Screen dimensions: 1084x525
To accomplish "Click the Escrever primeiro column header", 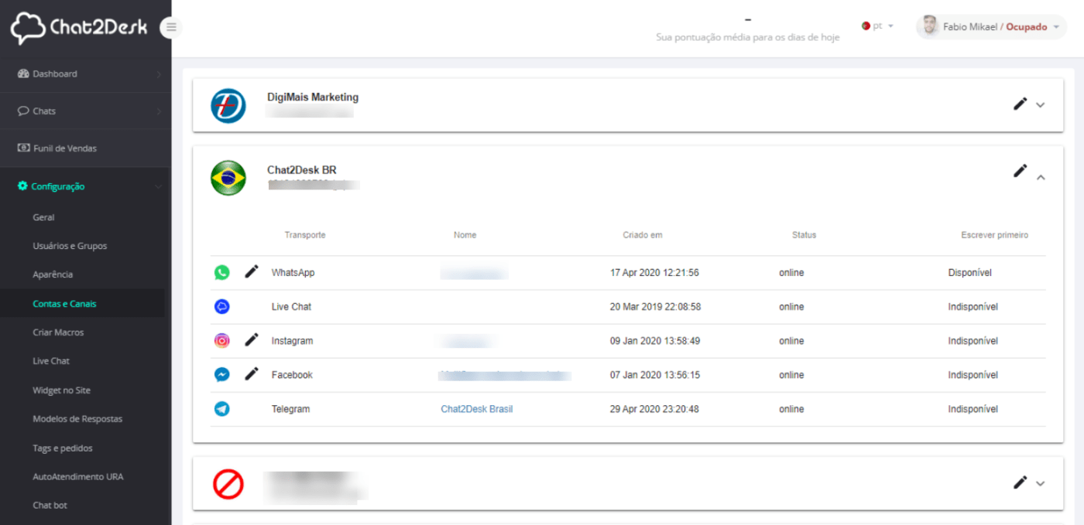I will click(x=995, y=235).
